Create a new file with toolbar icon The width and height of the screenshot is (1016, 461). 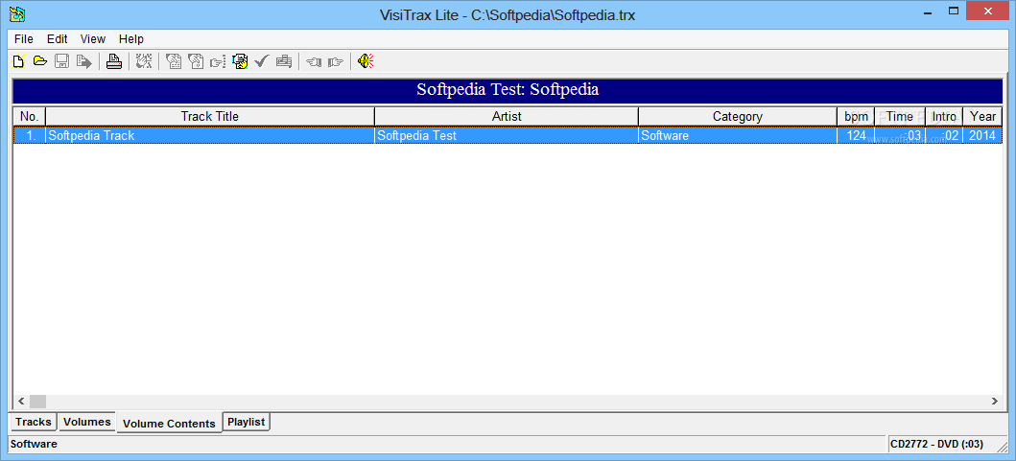point(19,61)
